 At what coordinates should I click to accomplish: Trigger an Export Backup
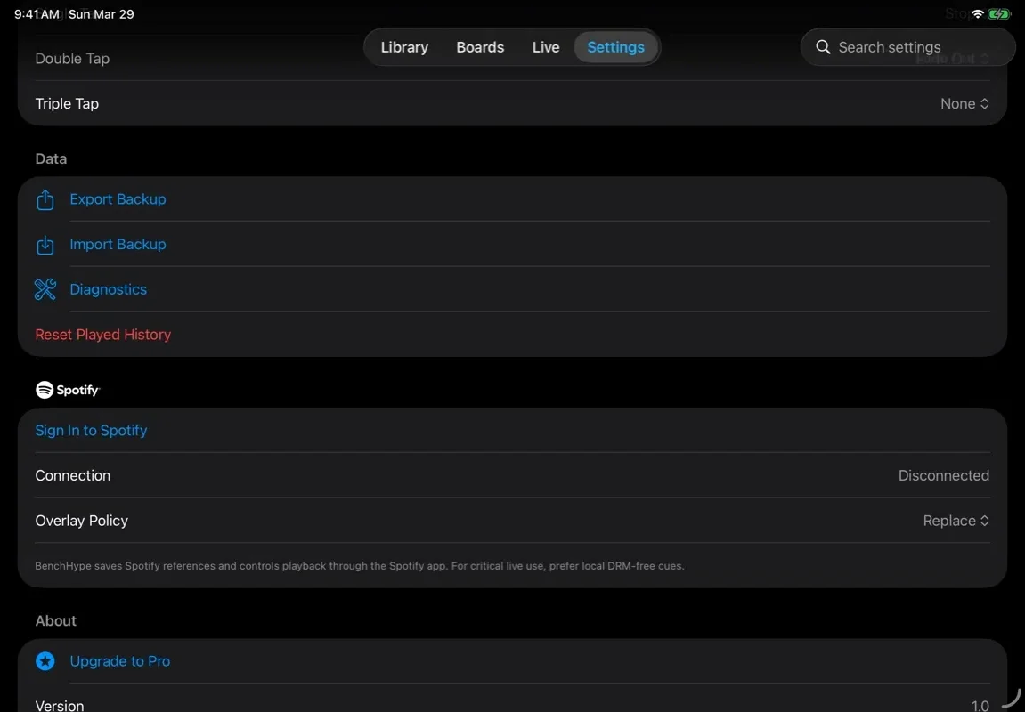(118, 199)
